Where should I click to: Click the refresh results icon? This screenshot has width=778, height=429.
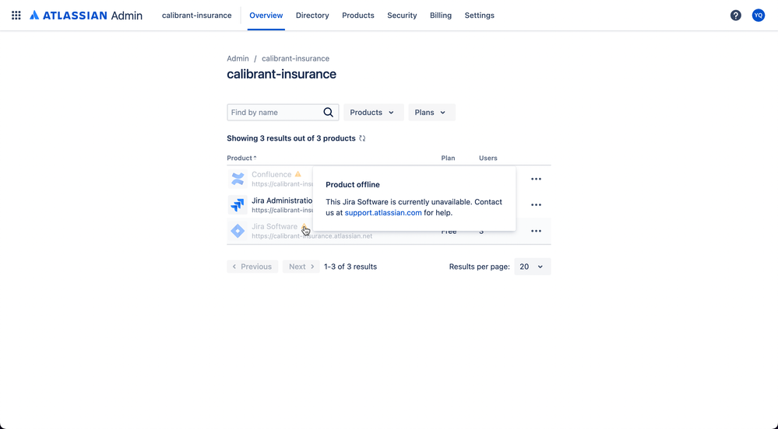[362, 138]
